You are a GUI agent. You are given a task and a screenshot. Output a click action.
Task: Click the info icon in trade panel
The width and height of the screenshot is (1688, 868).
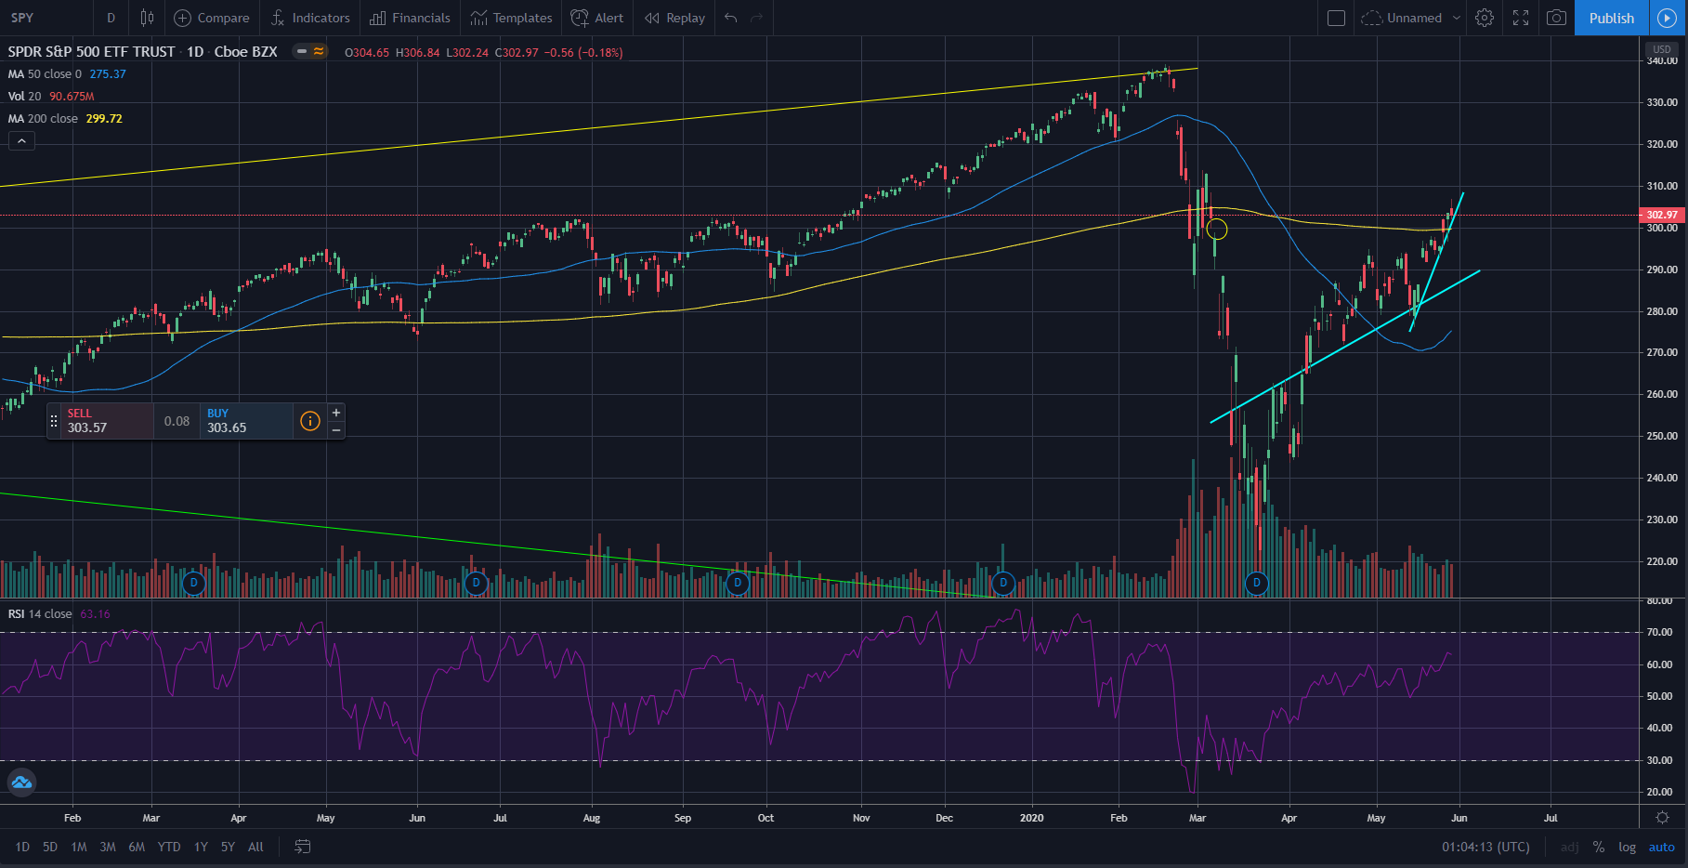pyautogui.click(x=310, y=421)
